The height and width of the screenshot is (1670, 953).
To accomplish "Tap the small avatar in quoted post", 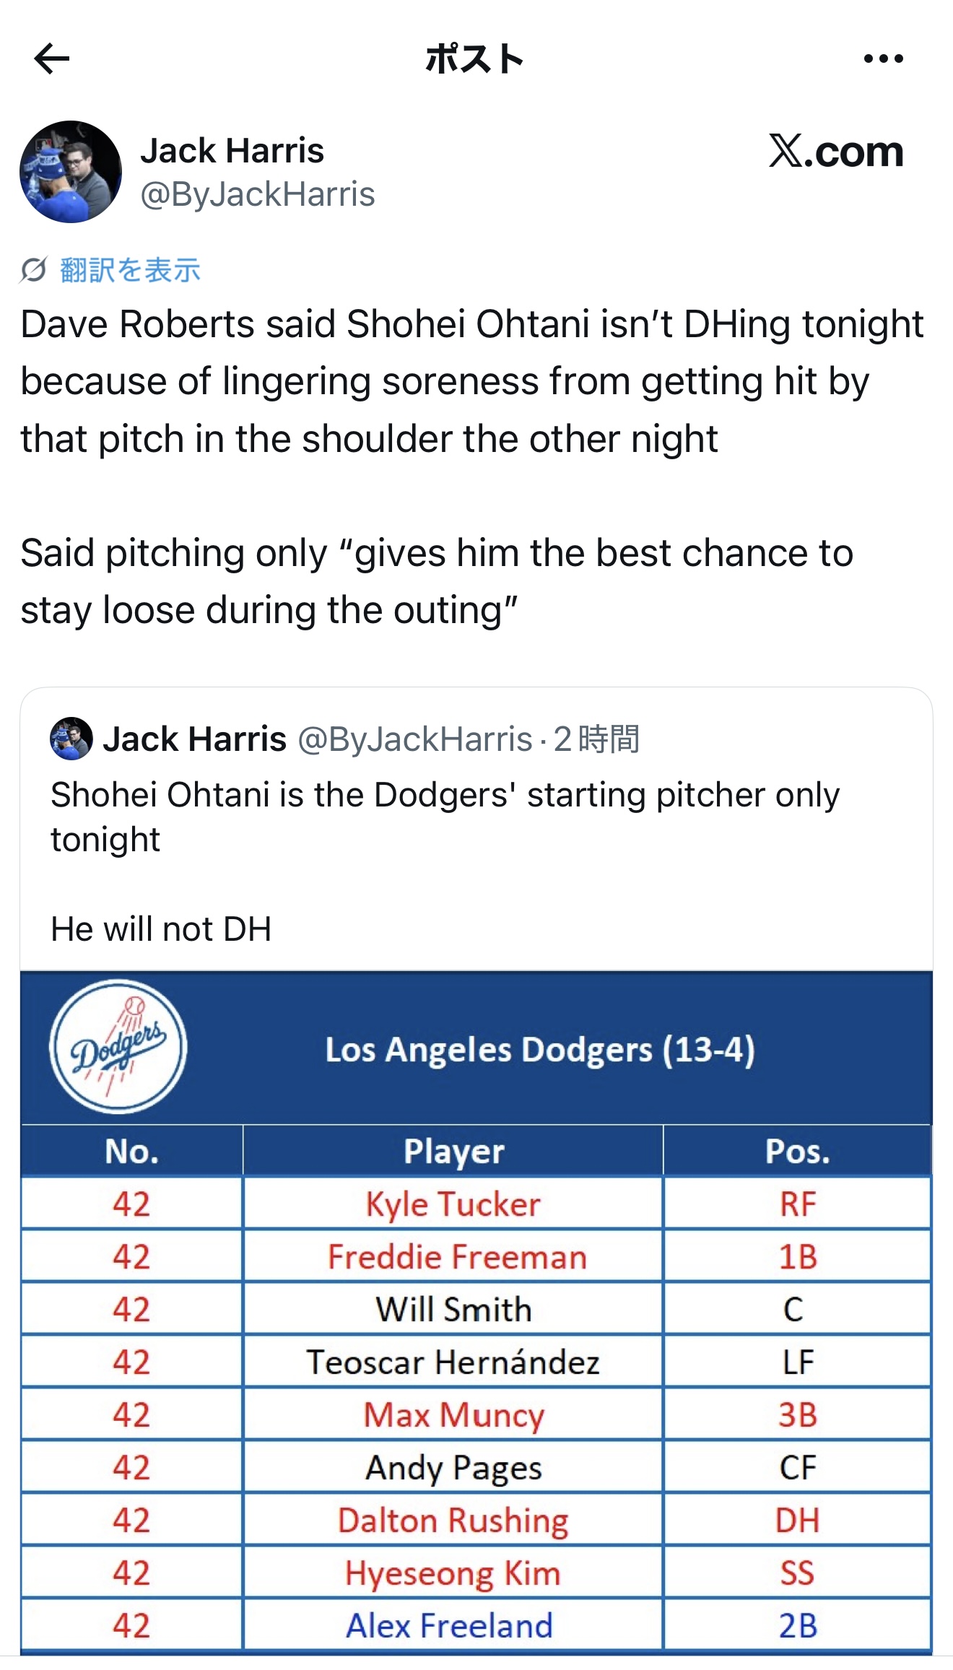I will point(71,739).
